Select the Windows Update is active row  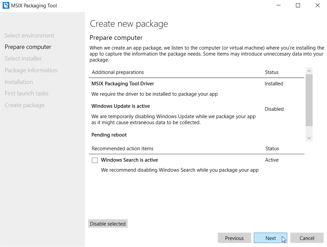(196, 114)
